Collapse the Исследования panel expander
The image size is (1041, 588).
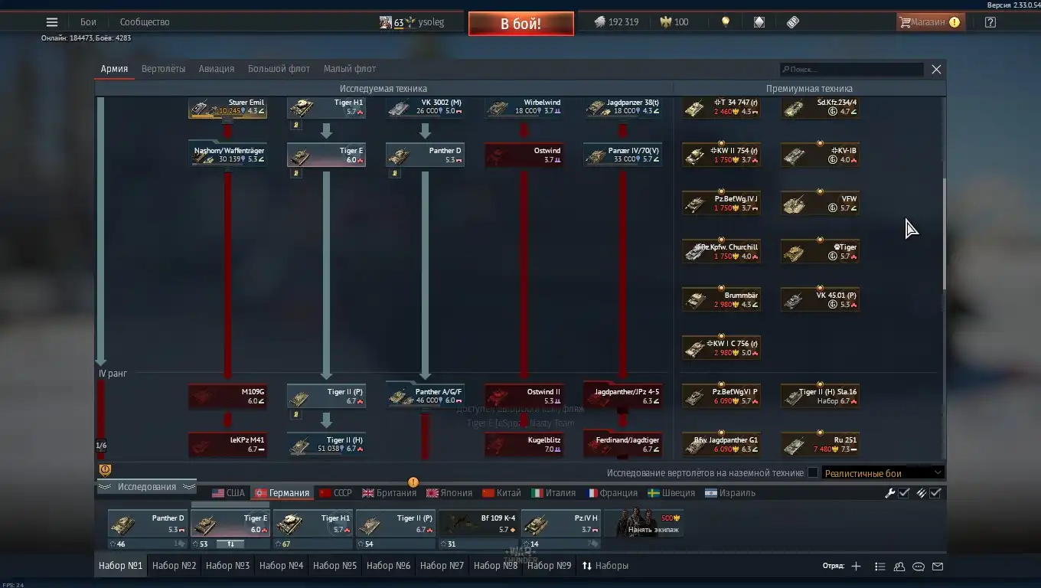(x=146, y=487)
